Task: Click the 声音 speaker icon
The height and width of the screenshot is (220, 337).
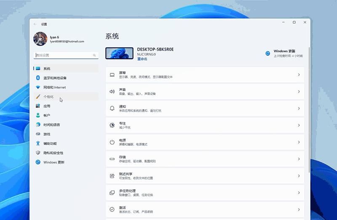Action: click(112, 91)
